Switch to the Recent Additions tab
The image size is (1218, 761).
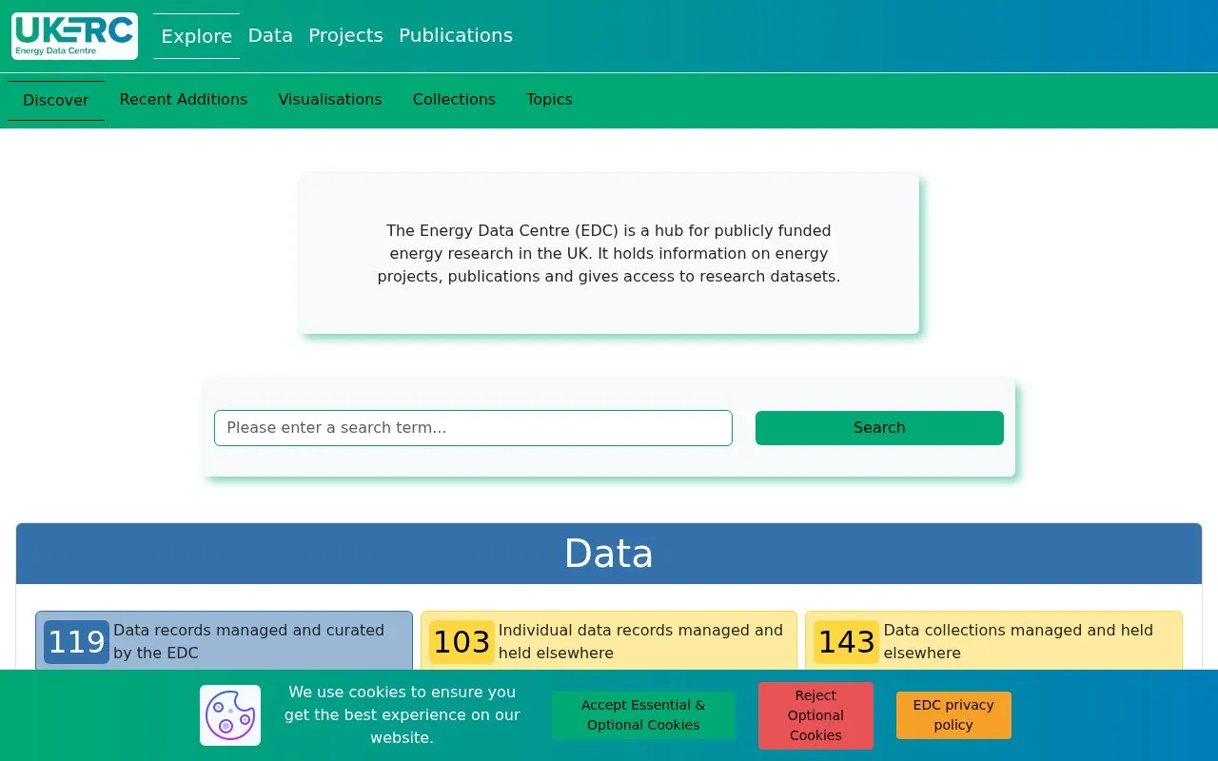184,99
